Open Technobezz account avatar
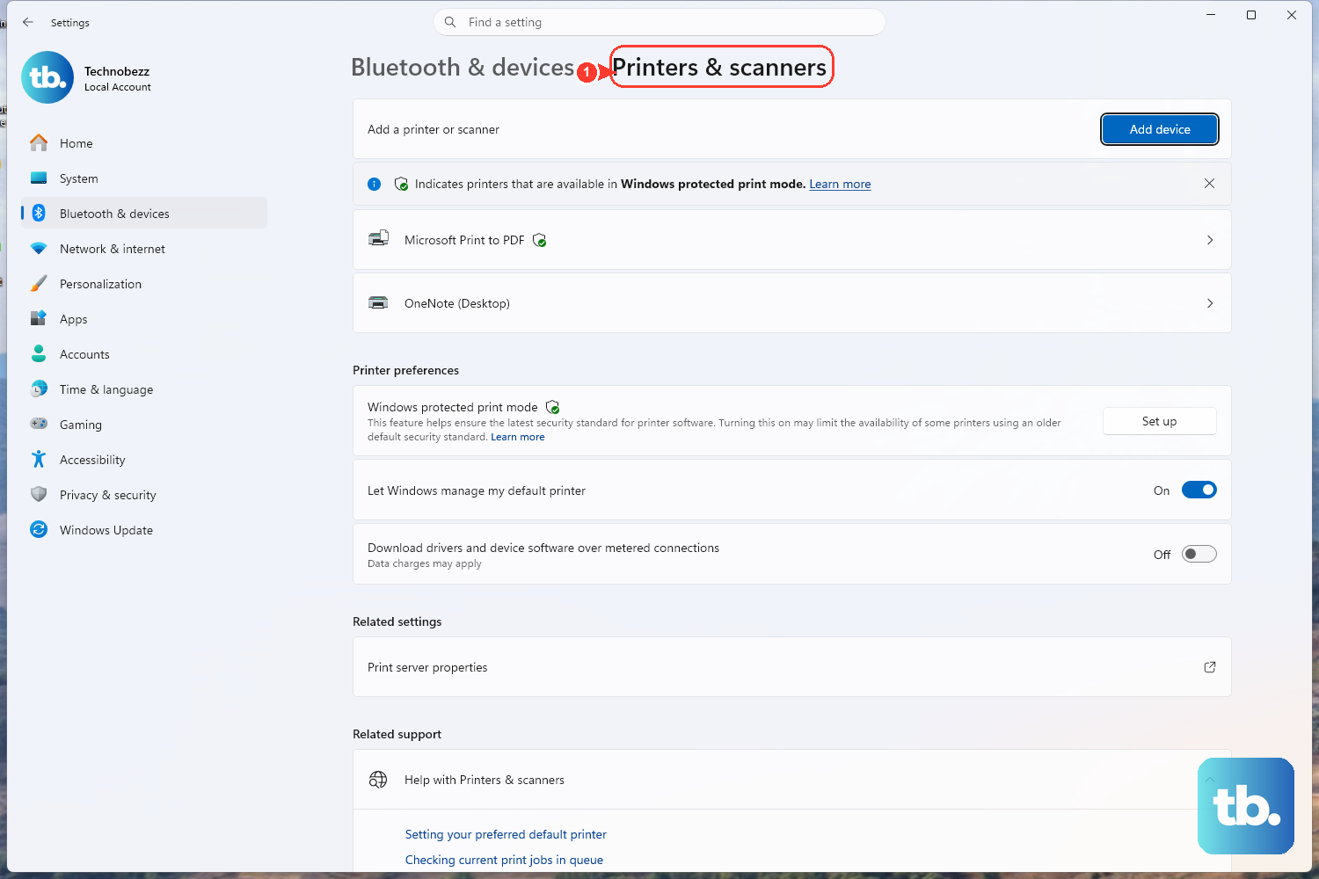The height and width of the screenshot is (879, 1319). pyautogui.click(x=47, y=77)
